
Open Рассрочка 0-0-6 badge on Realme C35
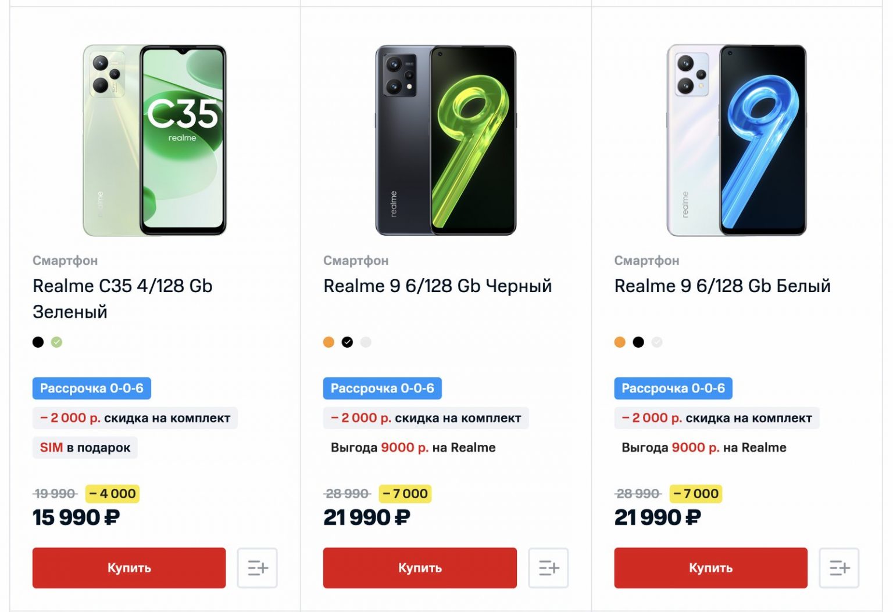point(91,388)
